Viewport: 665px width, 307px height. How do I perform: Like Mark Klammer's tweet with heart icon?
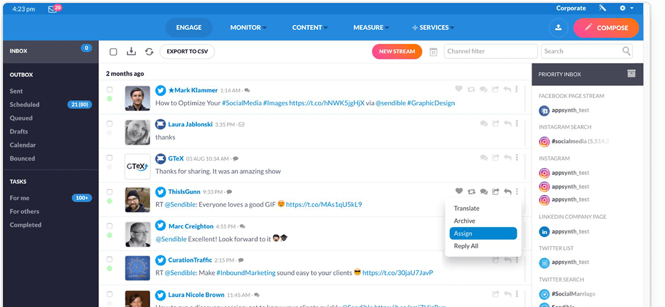tap(459, 89)
